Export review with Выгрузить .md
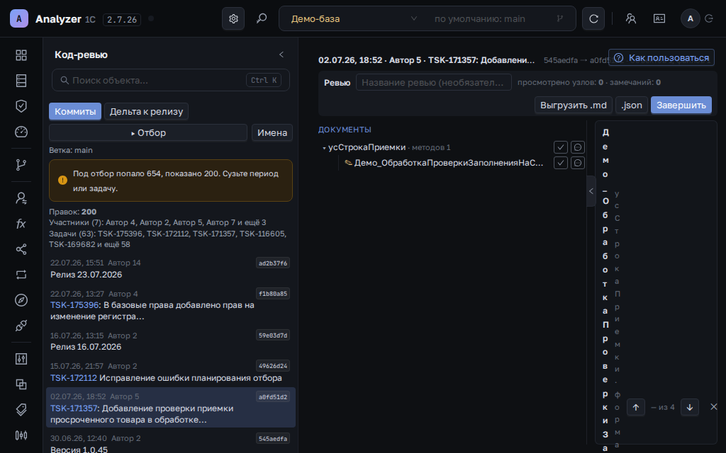726x453 pixels. [x=573, y=105]
